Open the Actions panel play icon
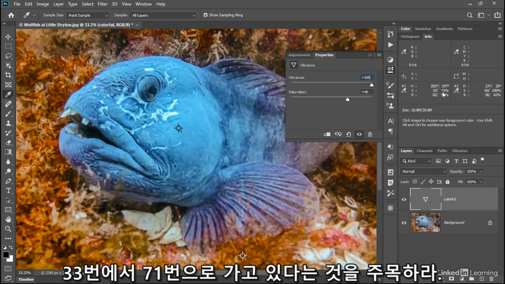505x284 pixels. pyautogui.click(x=391, y=45)
